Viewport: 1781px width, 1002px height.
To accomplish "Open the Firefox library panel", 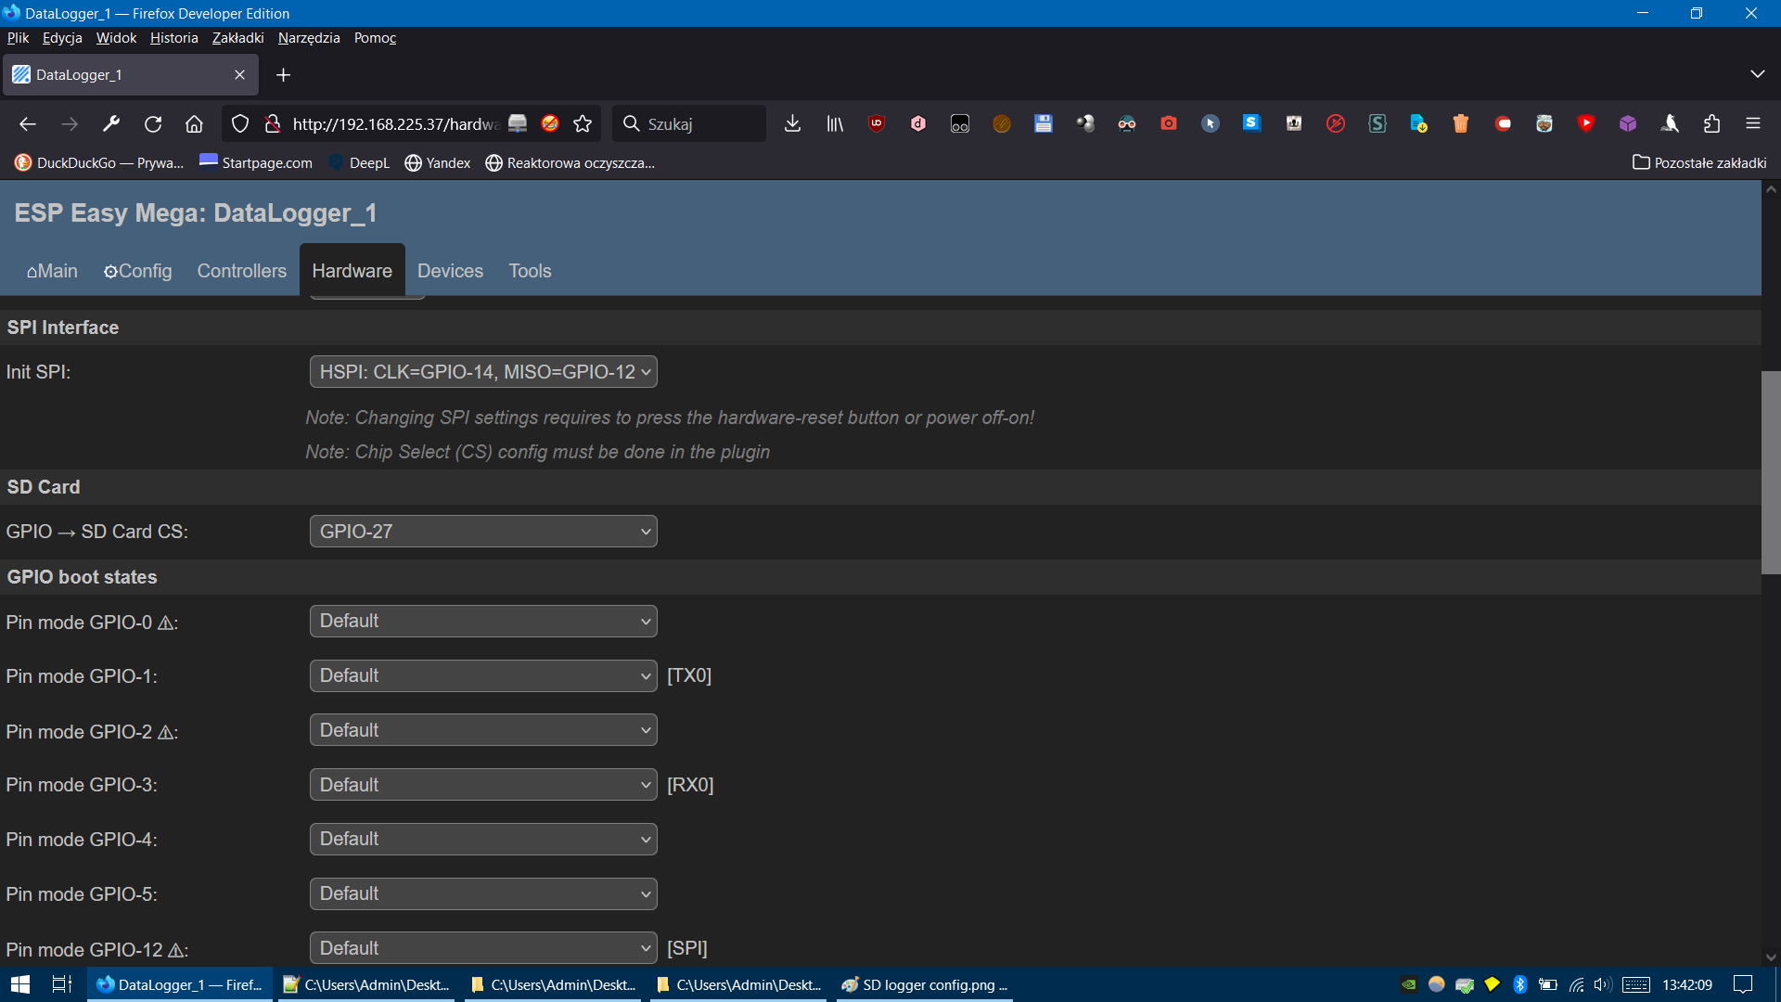I will pos(834,123).
